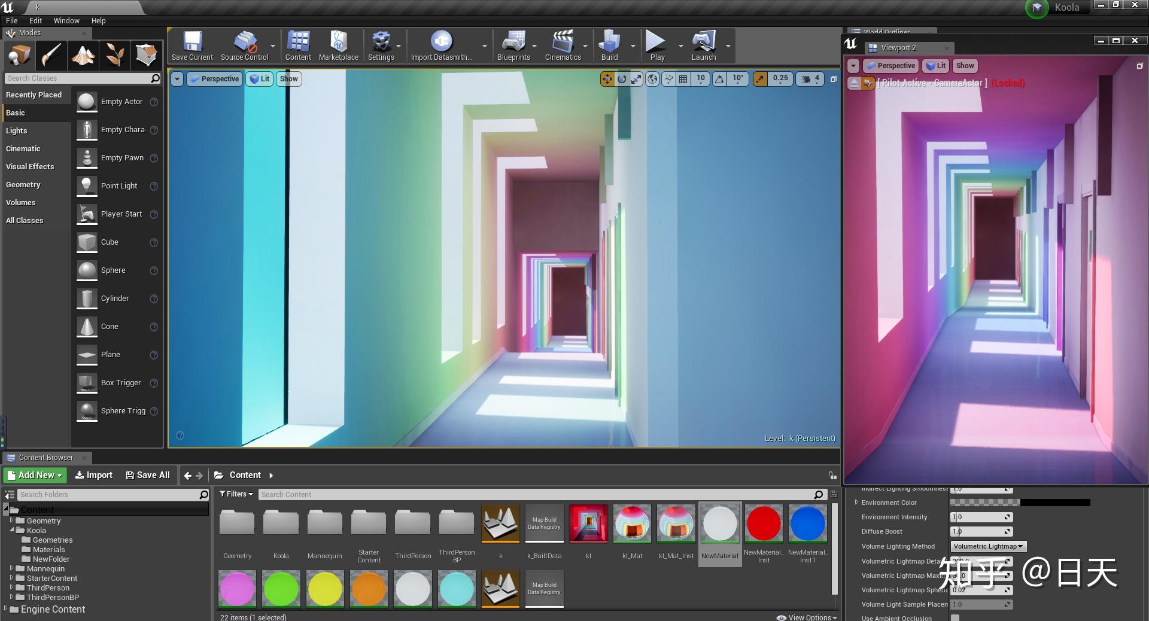
Task: Open the Play options dropdown arrow
Action: [x=680, y=46]
